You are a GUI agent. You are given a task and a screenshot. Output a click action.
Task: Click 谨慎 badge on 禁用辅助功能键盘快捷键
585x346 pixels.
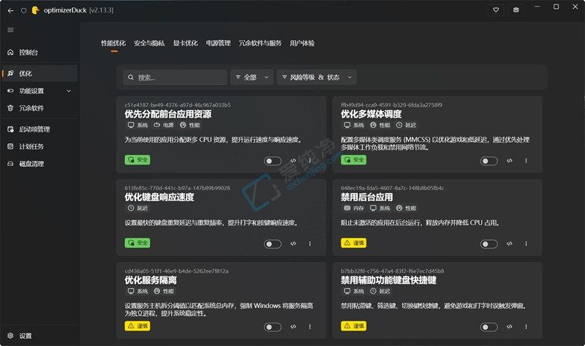coord(353,326)
